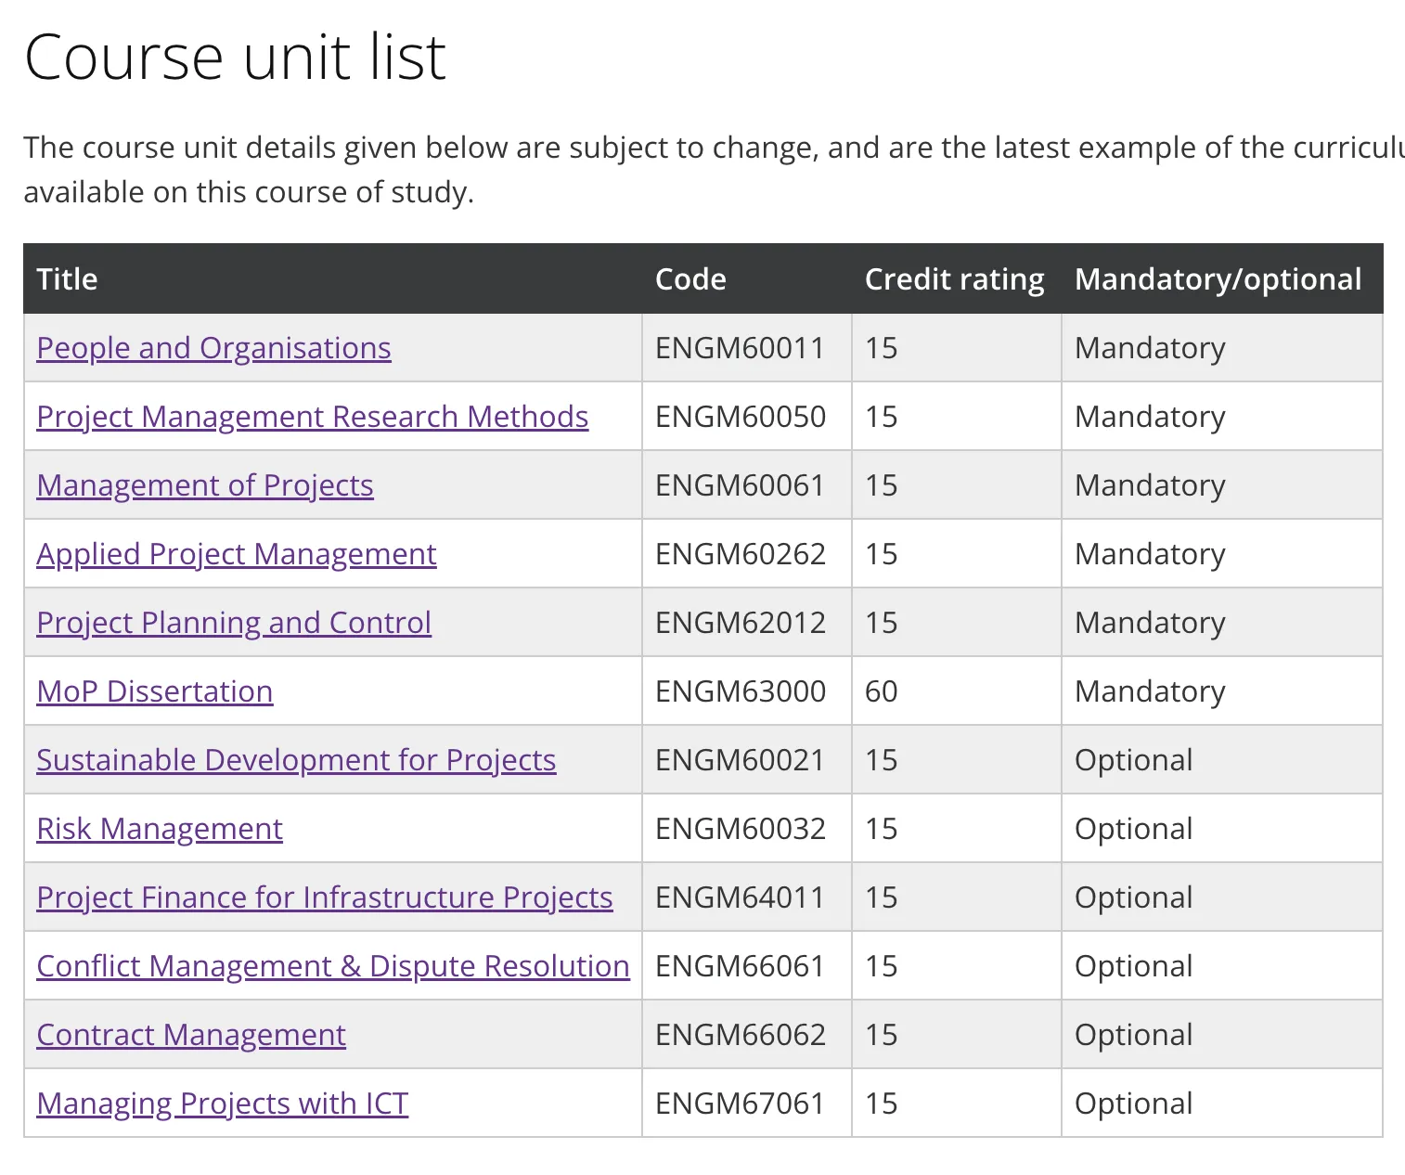Select Managing Projects with ICT link
The image size is (1405, 1175).
222,1104
